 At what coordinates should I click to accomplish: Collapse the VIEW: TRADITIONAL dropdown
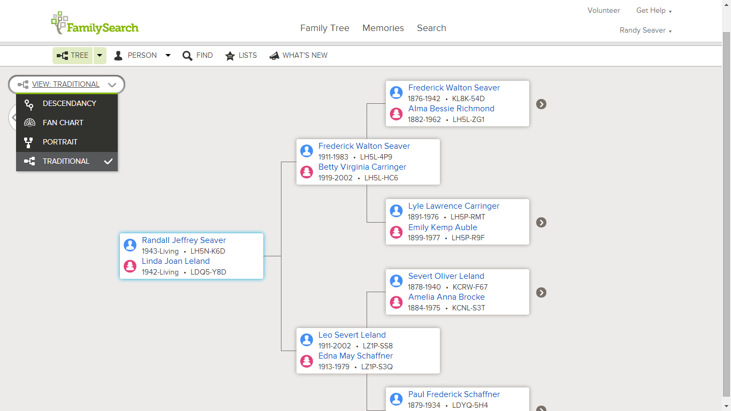tap(112, 84)
